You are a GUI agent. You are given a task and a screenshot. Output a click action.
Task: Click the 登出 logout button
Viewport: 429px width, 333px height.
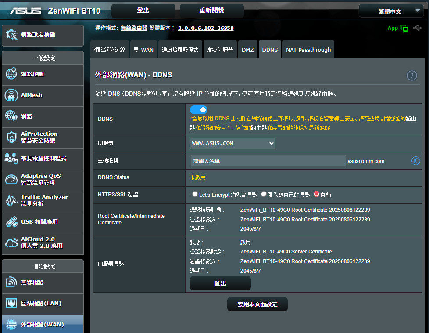point(143,11)
